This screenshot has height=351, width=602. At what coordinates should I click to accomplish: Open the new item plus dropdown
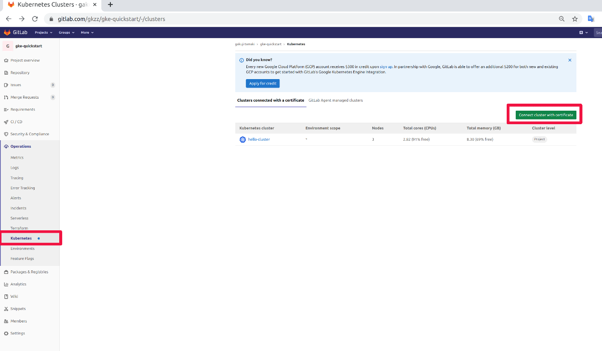[583, 33]
